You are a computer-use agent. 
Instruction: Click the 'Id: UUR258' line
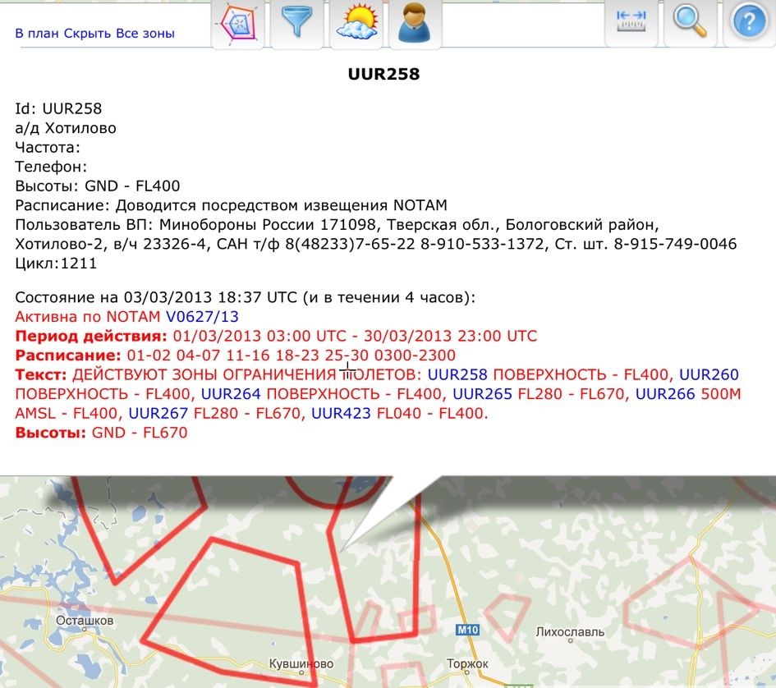pyautogui.click(x=58, y=108)
